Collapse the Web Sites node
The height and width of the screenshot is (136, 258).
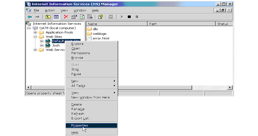point(35,37)
